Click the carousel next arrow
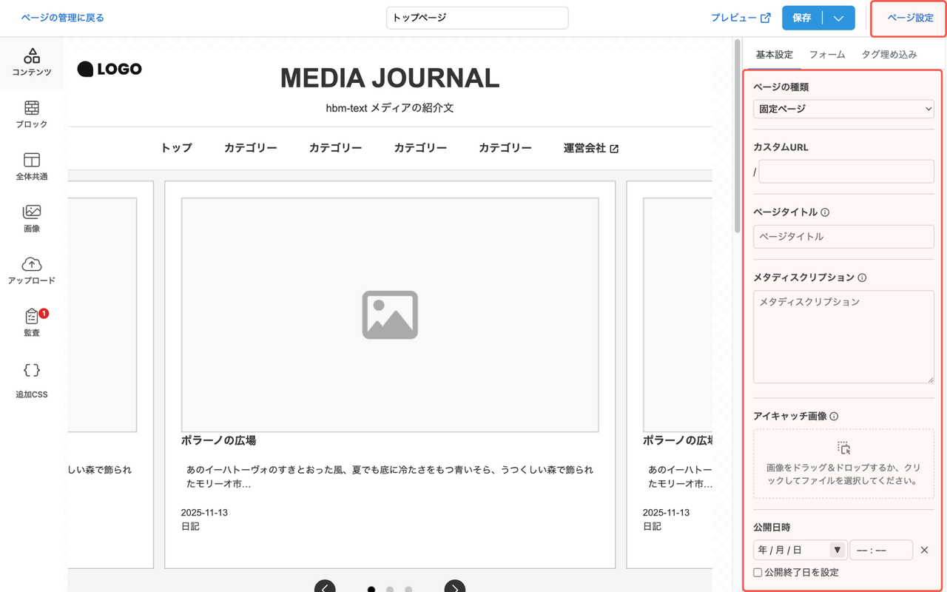Screen dimensions: 947x592 tap(455, 586)
